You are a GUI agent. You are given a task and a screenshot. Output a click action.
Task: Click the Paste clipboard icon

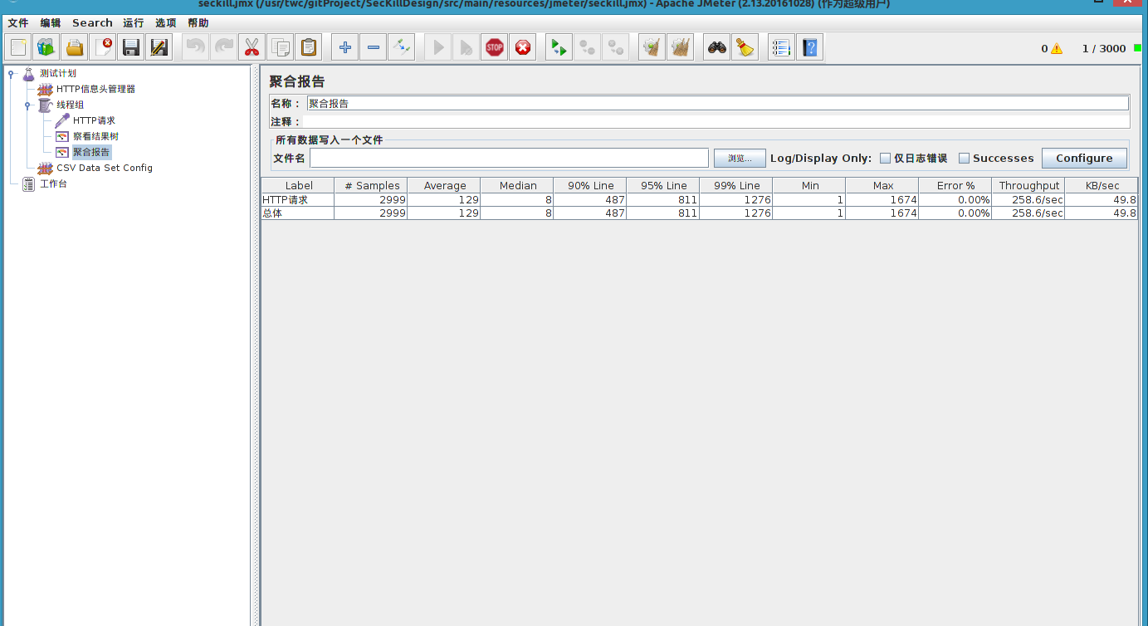[x=309, y=47]
